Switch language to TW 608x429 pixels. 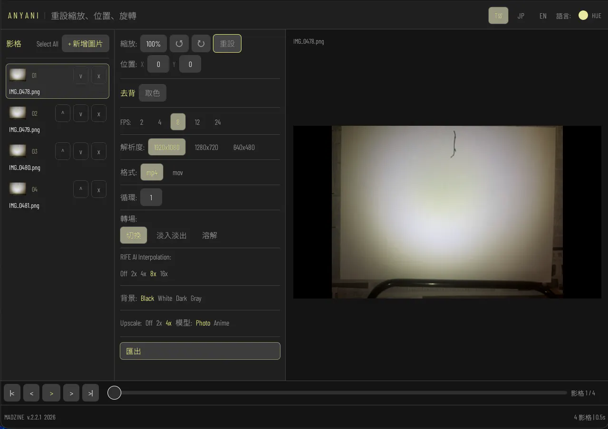pos(498,16)
